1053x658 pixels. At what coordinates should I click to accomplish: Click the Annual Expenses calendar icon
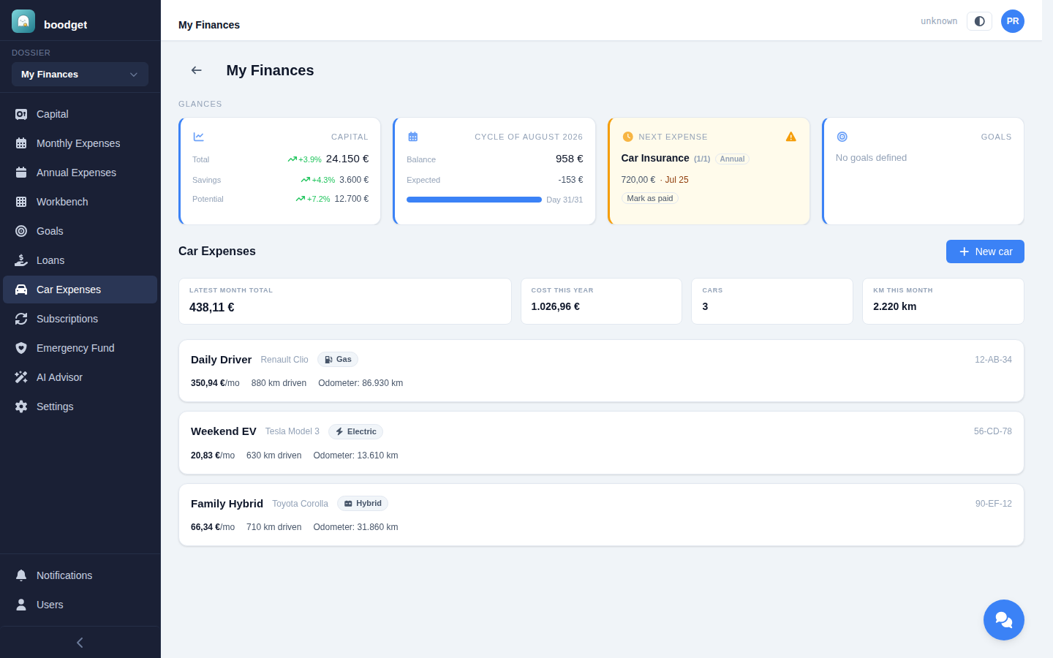pyautogui.click(x=21, y=173)
